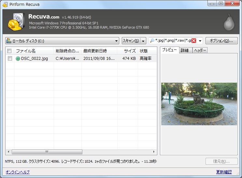This screenshot has width=242, height=178.
Task: Click the NTFS, 112 GB status bar text
Action: click(81, 161)
